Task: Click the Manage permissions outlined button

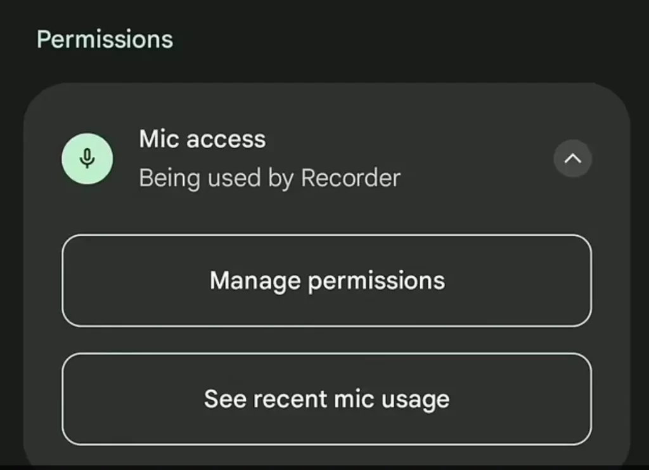Action: 327,281
